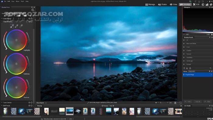Viewport: 213px width, 120px height.
Task: Expand the Soft Focus section
Action: (x=2, y=105)
